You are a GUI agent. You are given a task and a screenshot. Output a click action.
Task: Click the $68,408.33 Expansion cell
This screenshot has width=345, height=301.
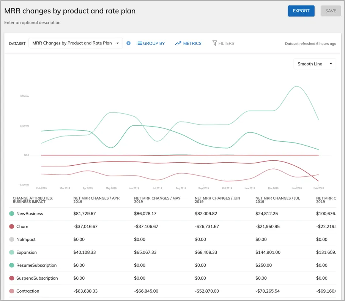click(206, 252)
